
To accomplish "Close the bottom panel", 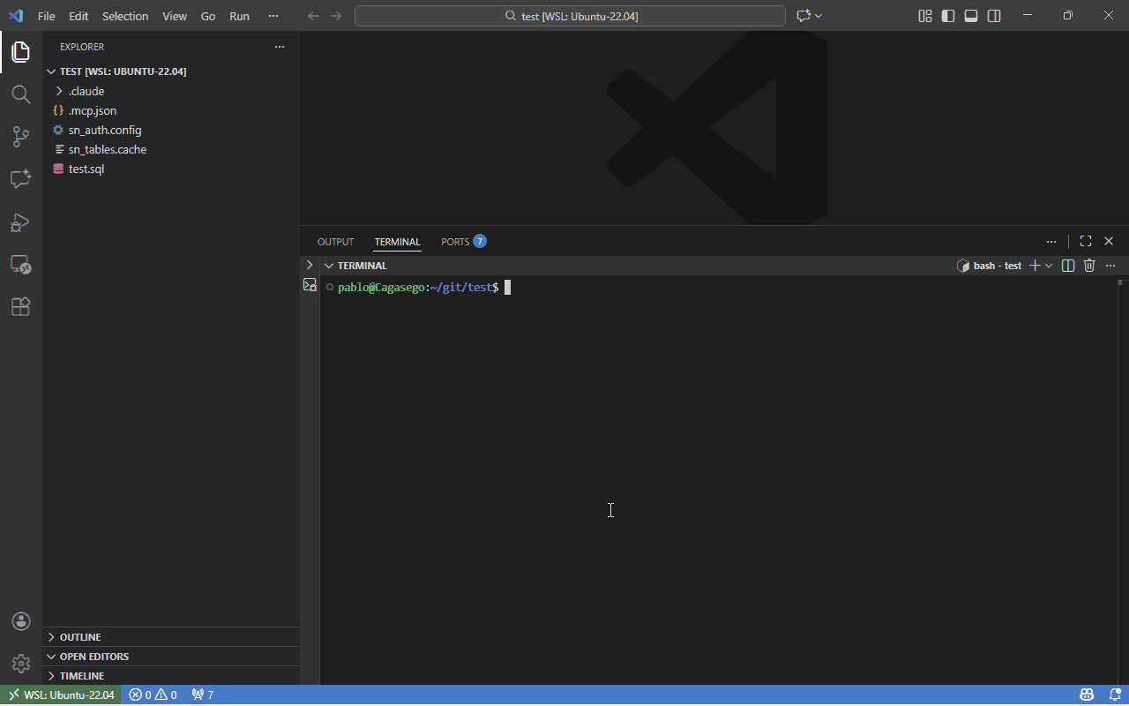I will coord(1109,241).
